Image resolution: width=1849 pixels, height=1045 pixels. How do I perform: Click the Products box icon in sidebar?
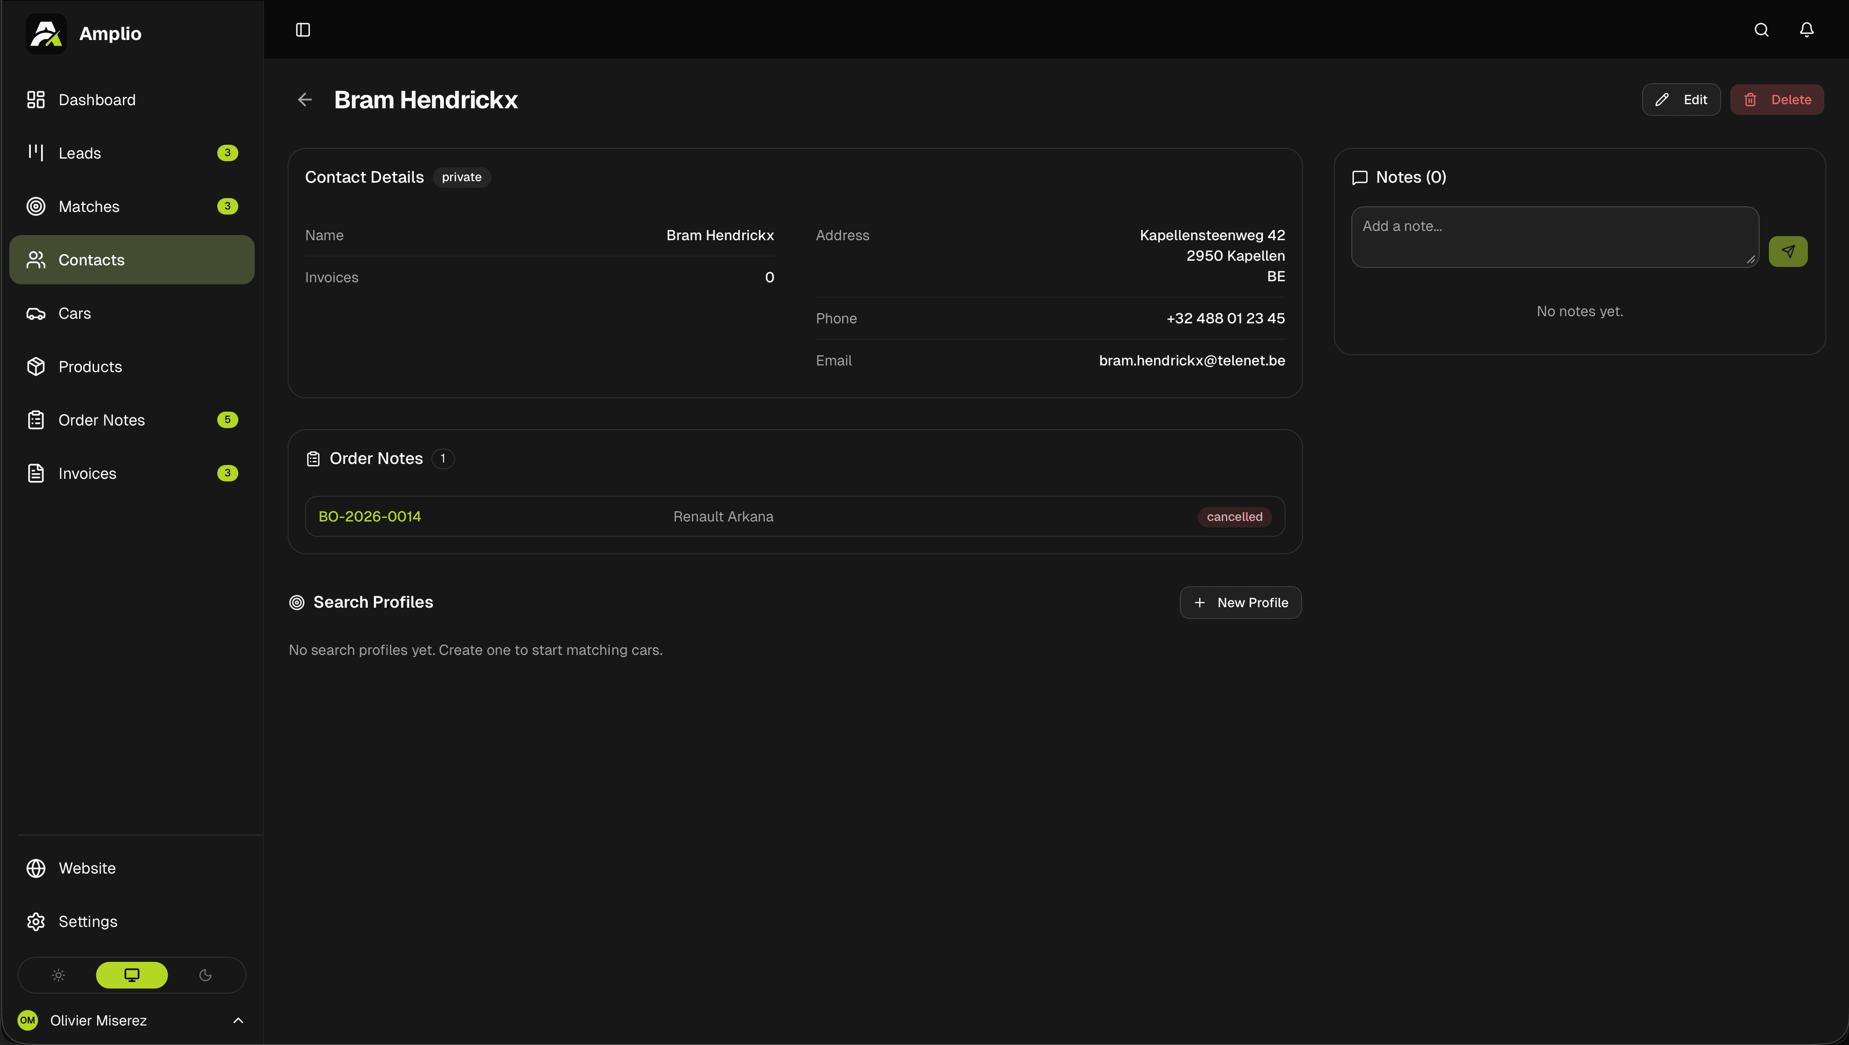coord(36,367)
